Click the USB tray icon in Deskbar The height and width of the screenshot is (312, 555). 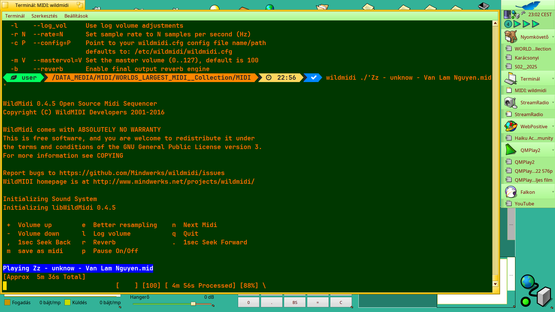click(x=523, y=13)
